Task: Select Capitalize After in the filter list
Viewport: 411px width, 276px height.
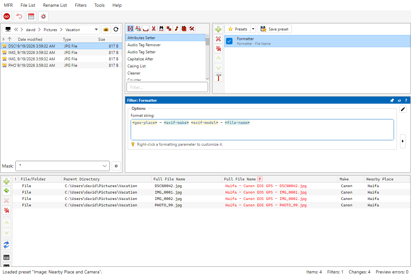Action: tap(165, 59)
